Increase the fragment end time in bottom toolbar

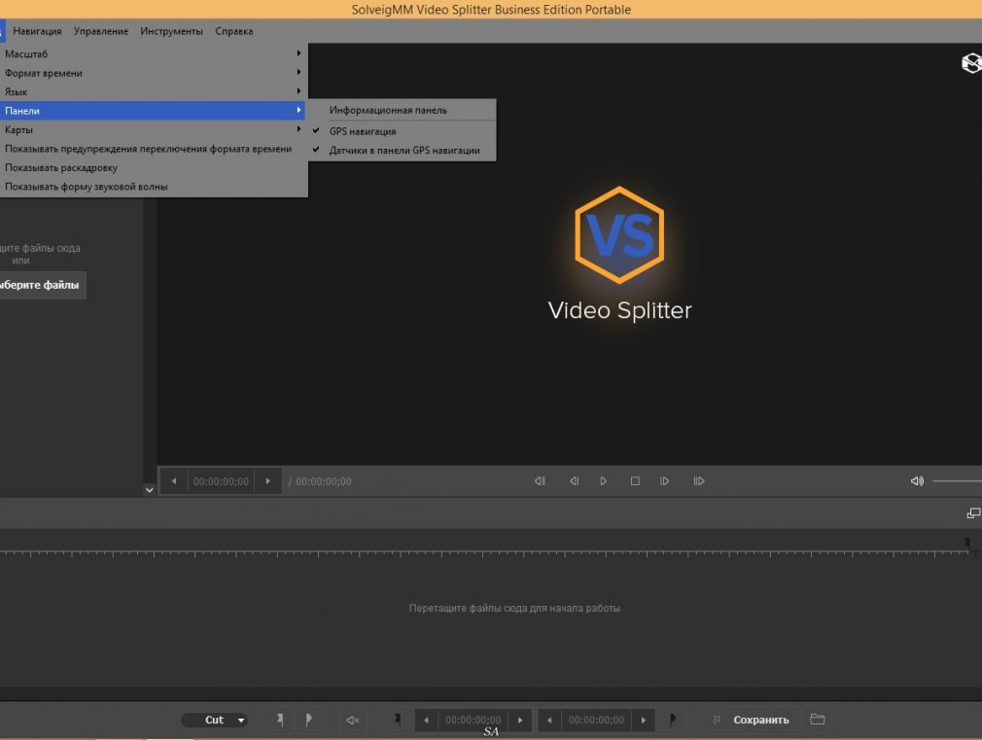pyautogui.click(x=644, y=720)
